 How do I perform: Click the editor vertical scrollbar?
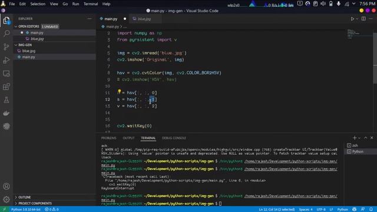(x=375, y=58)
